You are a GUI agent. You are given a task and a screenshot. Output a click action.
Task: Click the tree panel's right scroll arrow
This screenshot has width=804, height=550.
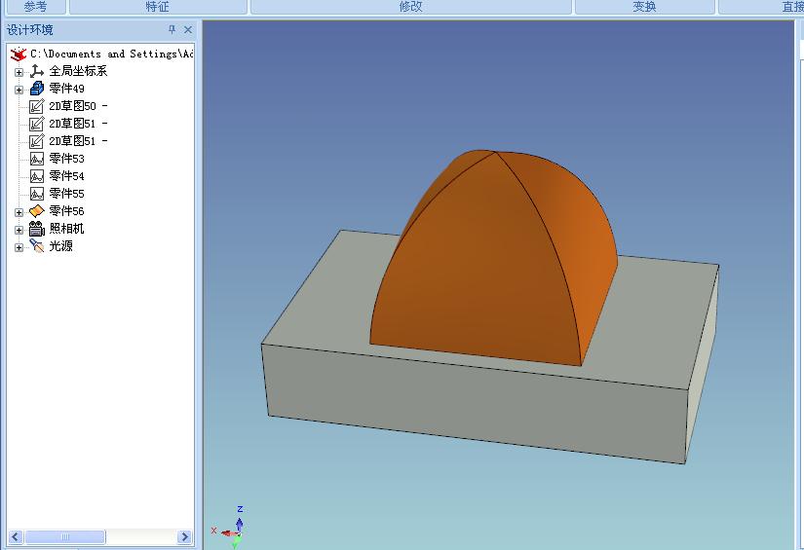(184, 536)
